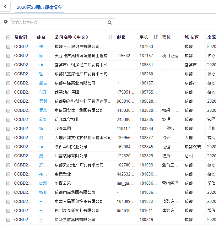Toggle the select-all header checkbox

8,37
